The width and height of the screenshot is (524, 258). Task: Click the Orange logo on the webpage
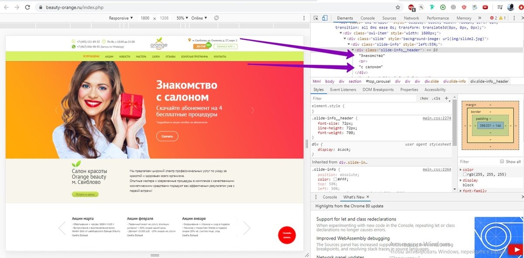click(159, 44)
